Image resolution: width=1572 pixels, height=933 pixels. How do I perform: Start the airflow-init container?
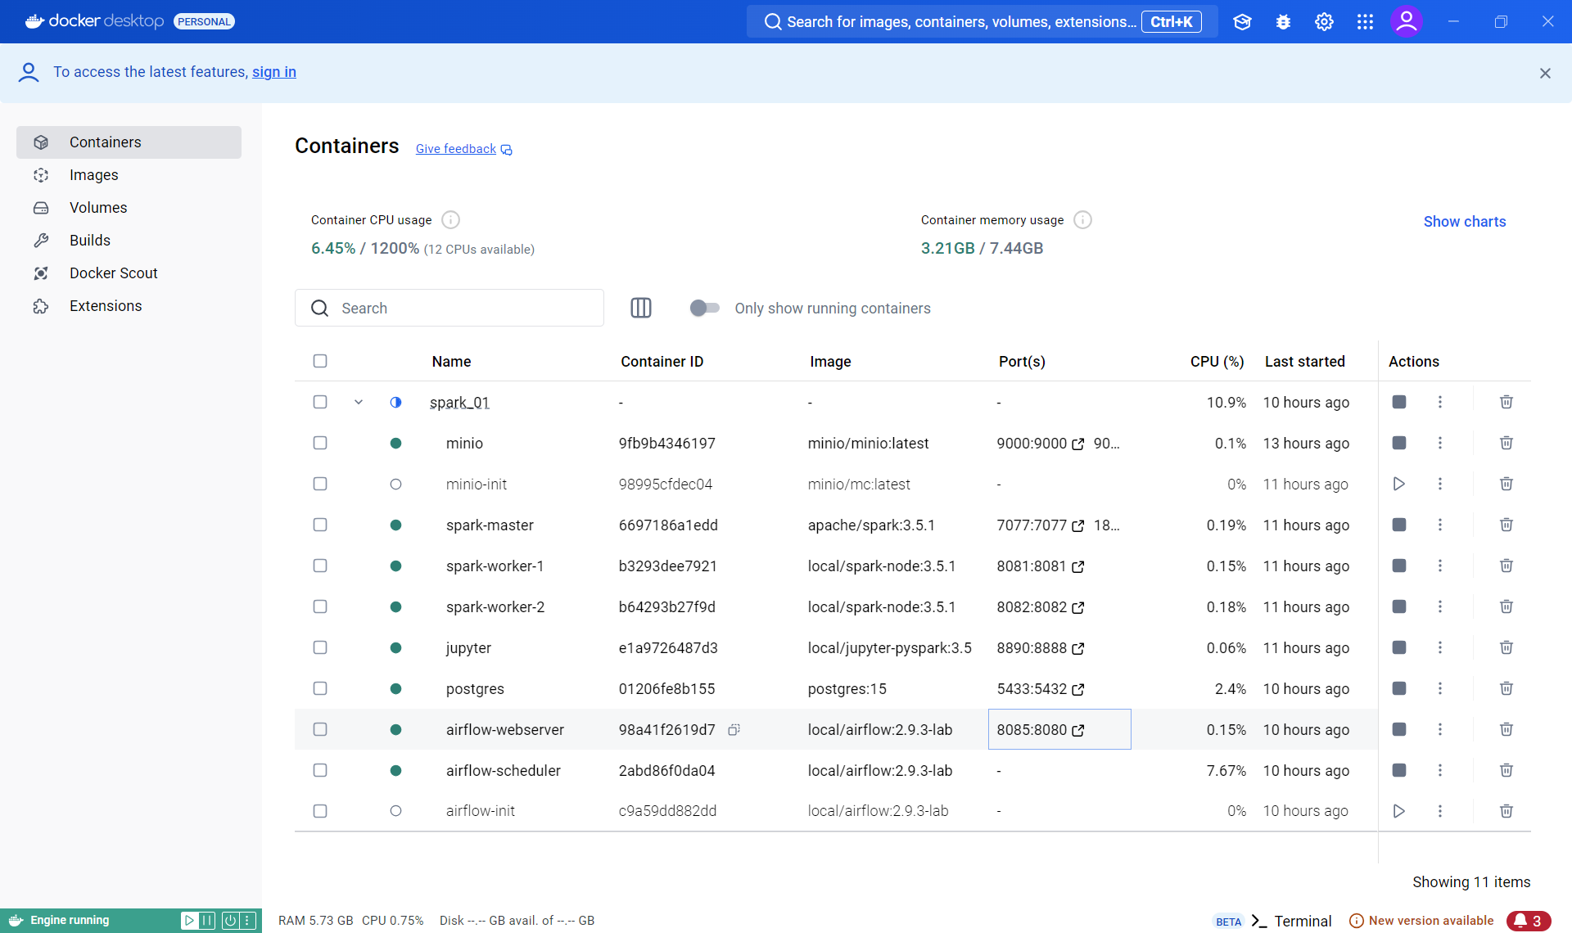1399,811
